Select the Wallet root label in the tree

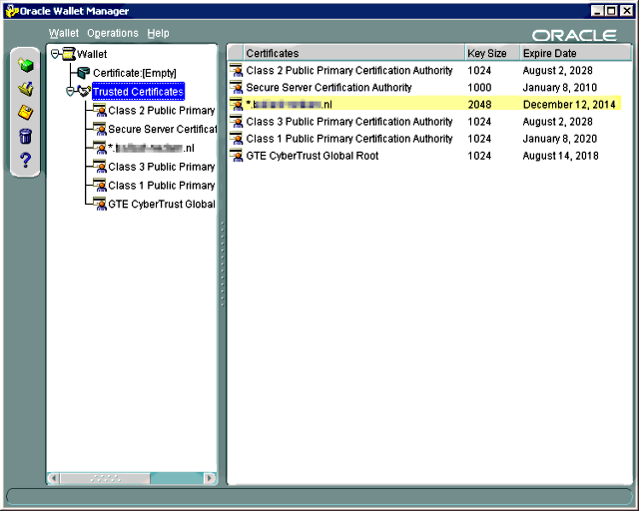pos(92,54)
